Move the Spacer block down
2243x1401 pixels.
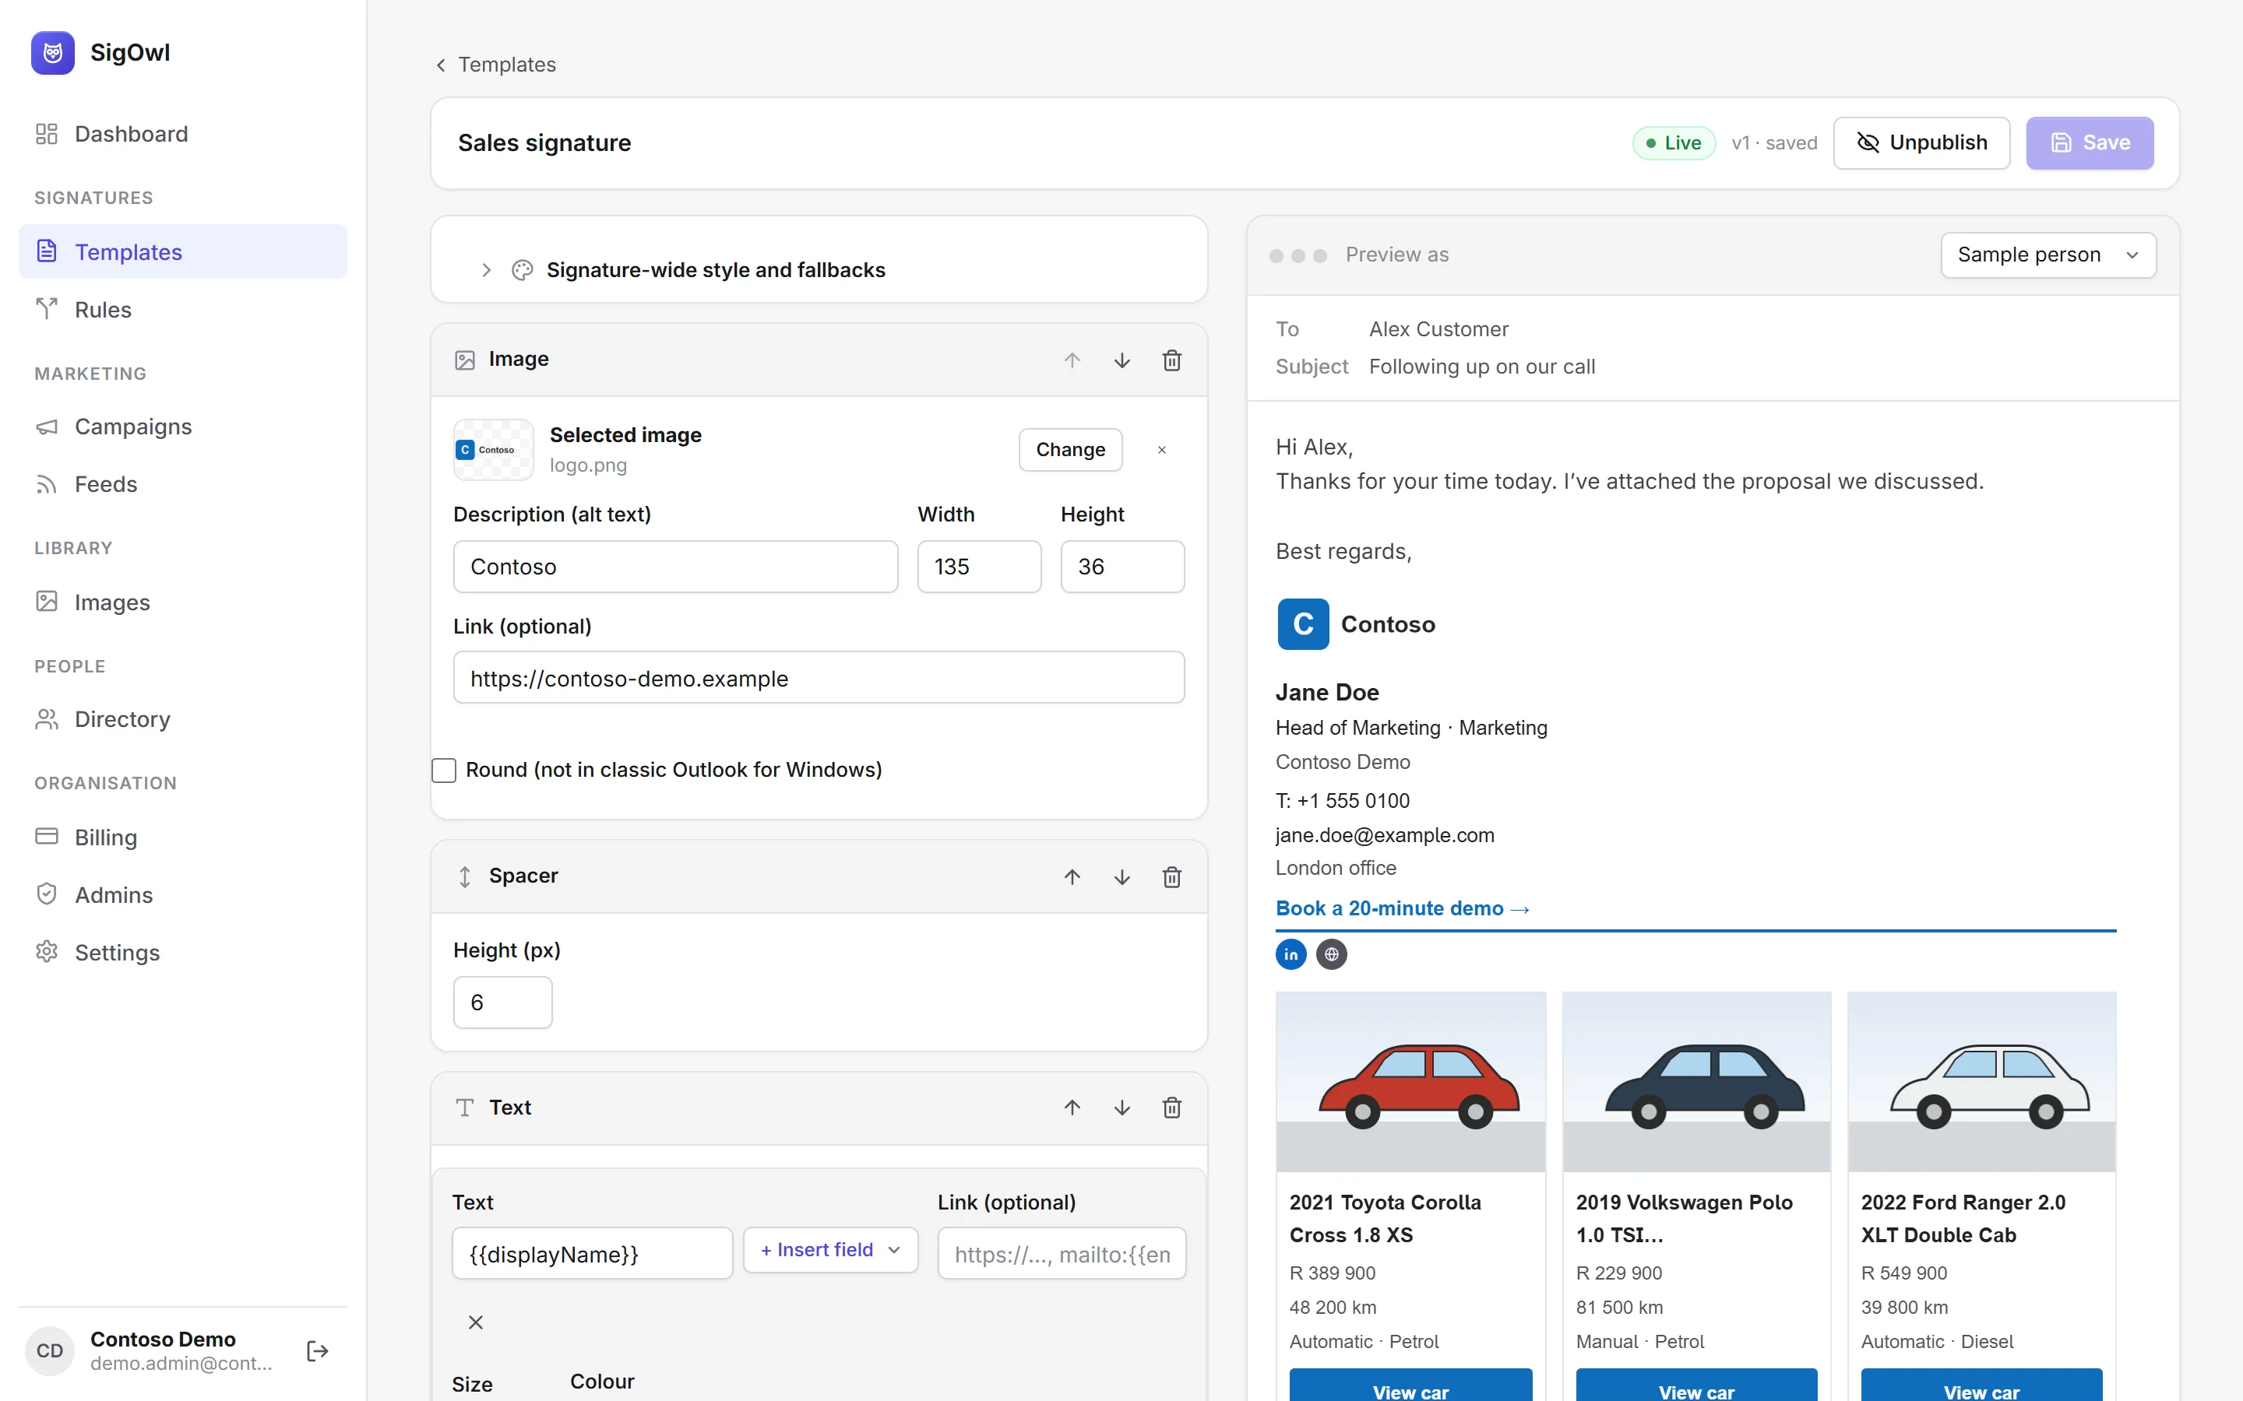pos(1121,876)
